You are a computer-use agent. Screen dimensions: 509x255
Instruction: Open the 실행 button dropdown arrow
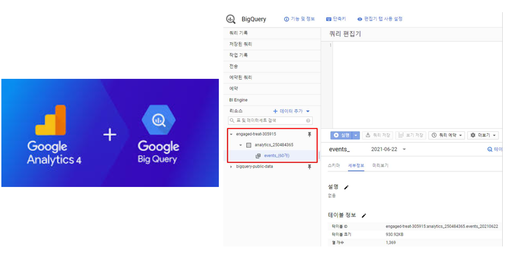[356, 135]
